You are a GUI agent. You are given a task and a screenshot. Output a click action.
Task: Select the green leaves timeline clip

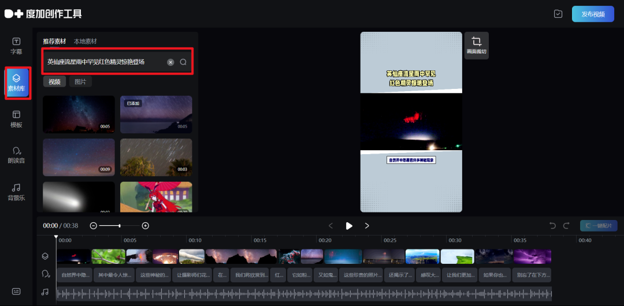point(109,257)
